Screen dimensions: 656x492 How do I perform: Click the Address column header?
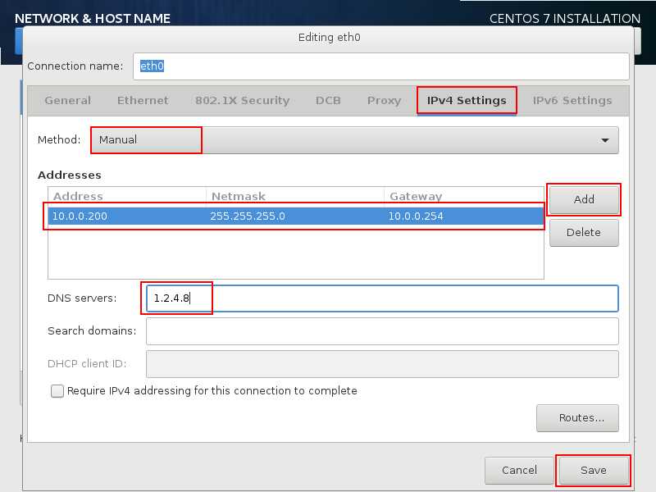pos(127,196)
